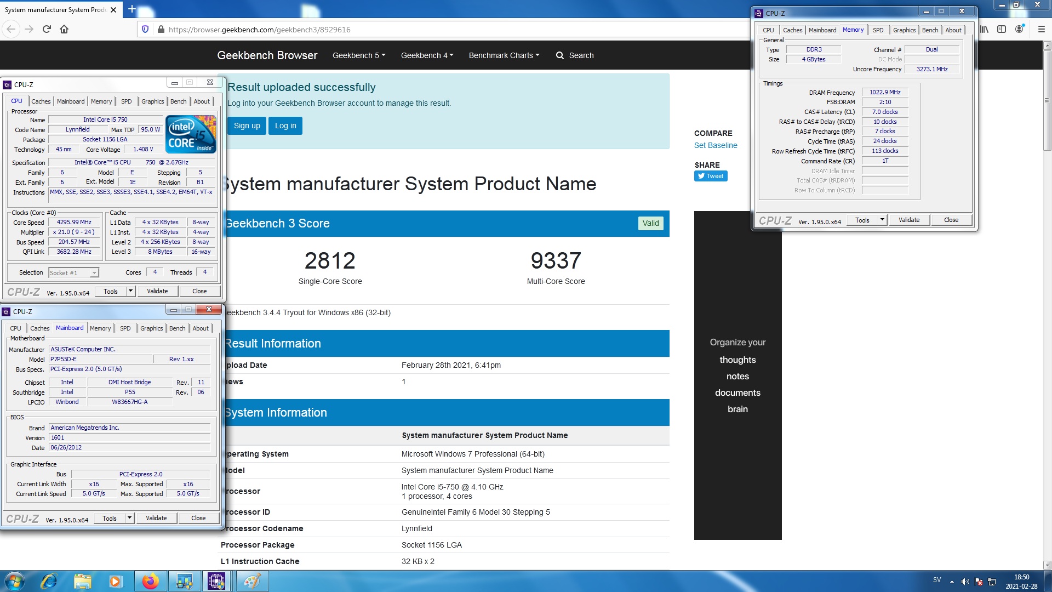Open the Windows Start orb

coord(15,581)
